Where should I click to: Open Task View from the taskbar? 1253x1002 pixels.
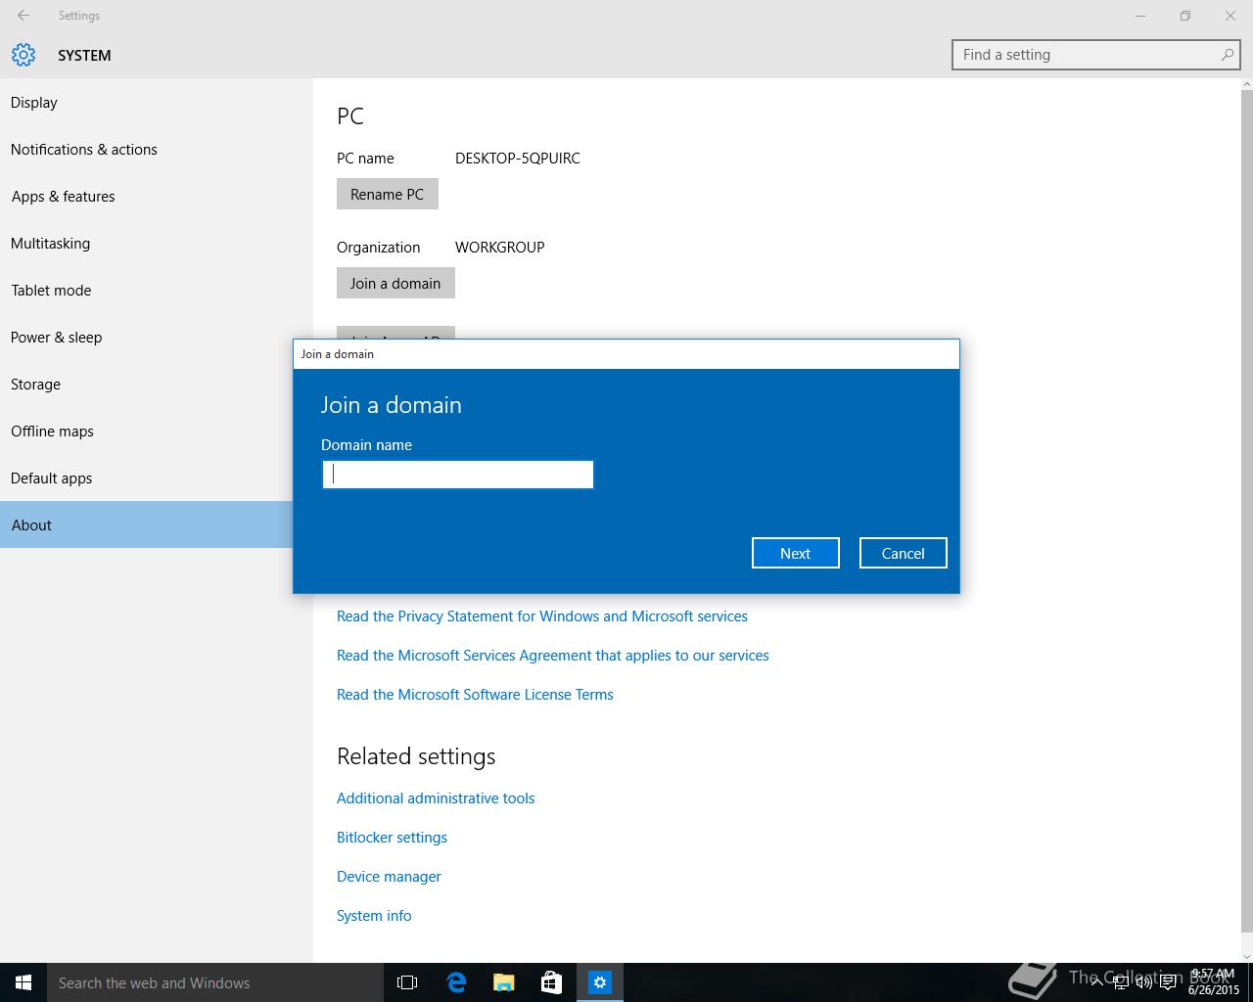click(407, 982)
